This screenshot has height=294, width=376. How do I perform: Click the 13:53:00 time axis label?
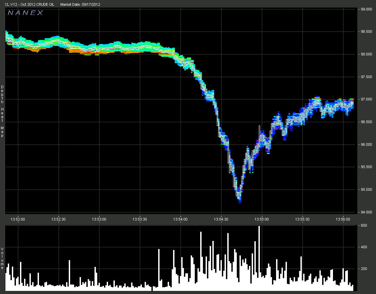click(x=99, y=219)
